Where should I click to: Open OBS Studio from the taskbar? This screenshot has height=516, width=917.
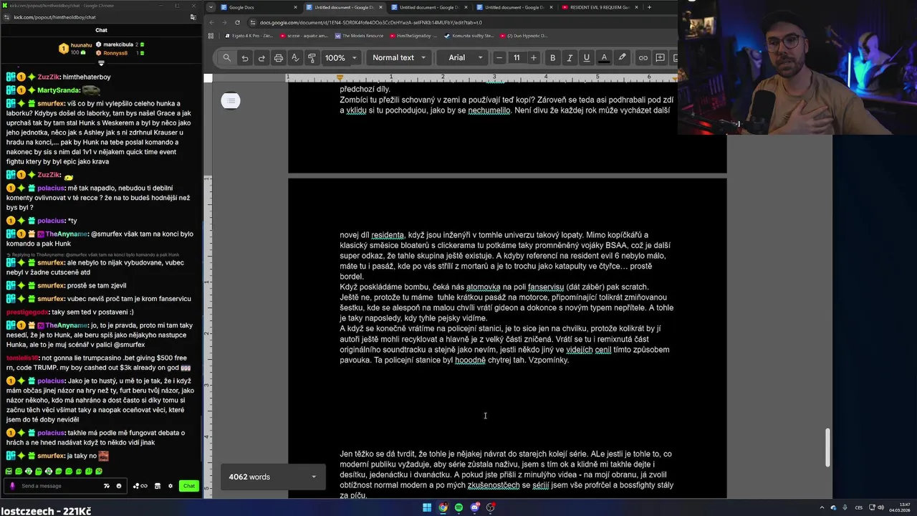click(491, 507)
